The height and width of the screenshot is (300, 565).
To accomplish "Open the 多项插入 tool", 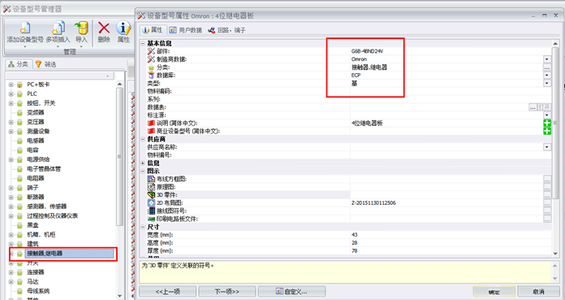I will point(58,28).
